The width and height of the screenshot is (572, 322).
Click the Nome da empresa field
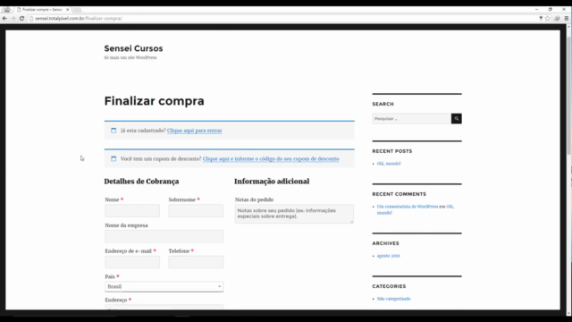point(164,236)
